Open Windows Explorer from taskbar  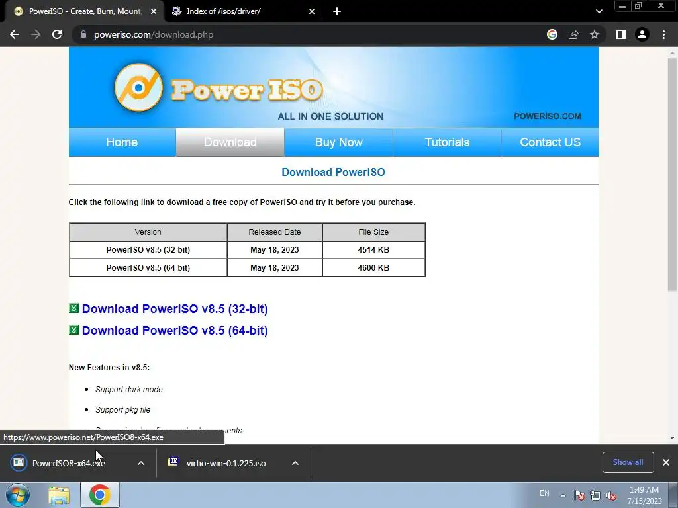pos(59,495)
